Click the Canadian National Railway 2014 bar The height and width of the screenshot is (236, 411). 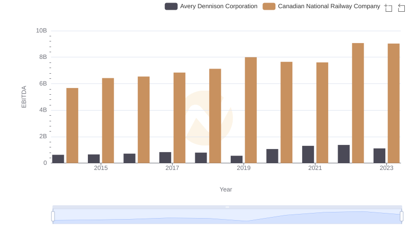(x=72, y=125)
